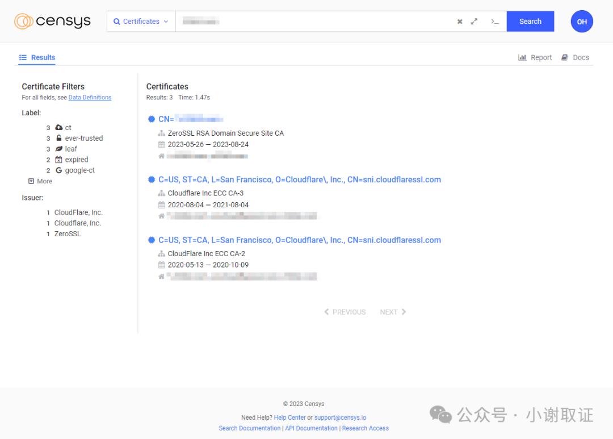The width and height of the screenshot is (613, 439).
Task: Expand the search box with arrows icon
Action: point(474,22)
